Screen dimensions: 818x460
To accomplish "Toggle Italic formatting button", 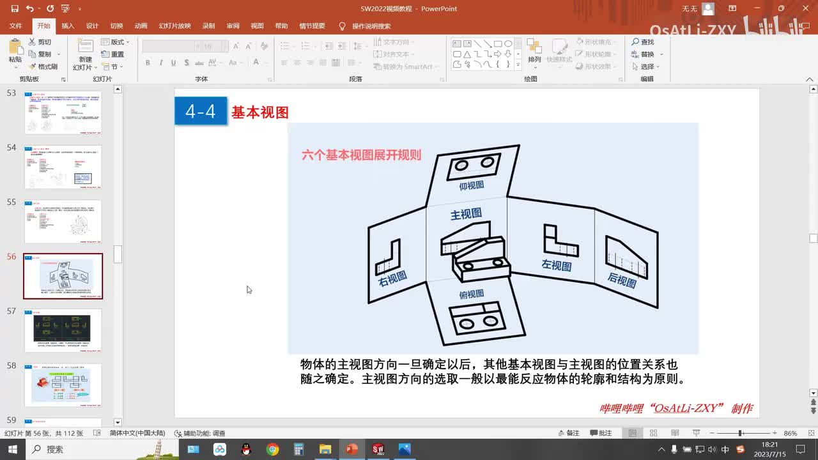I will tap(160, 63).
